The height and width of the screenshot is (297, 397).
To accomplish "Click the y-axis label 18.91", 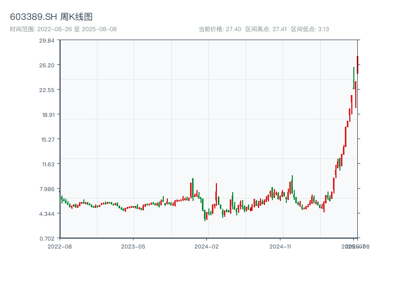I will (48, 115).
